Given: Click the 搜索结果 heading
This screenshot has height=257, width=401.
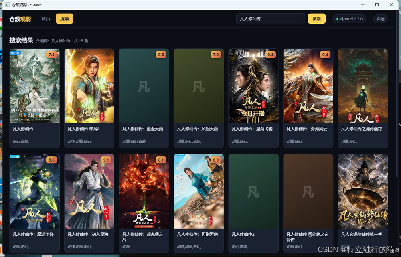Looking at the screenshot, I should [21, 40].
